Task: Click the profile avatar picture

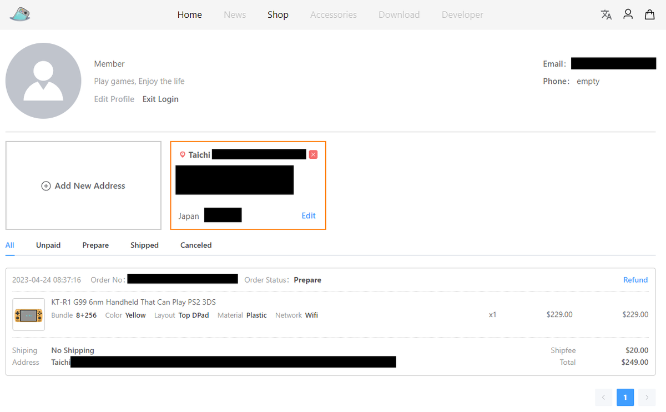Action: click(43, 81)
